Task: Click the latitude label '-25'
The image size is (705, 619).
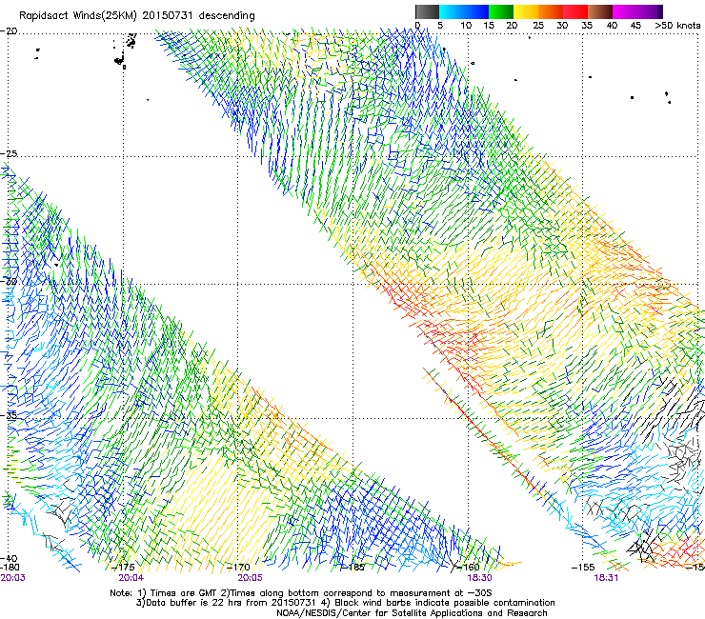Action: (x=9, y=153)
